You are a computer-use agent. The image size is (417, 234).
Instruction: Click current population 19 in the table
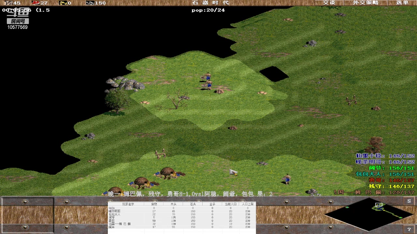[230, 224]
